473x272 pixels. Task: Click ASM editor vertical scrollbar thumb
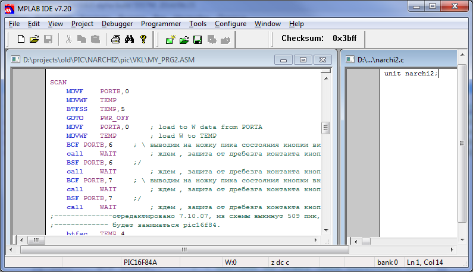326,128
